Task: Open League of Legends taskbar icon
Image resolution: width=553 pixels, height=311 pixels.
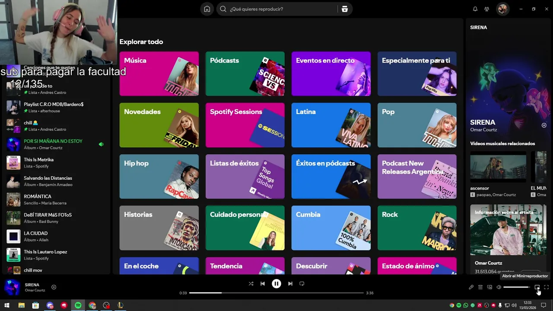Action: point(121,305)
